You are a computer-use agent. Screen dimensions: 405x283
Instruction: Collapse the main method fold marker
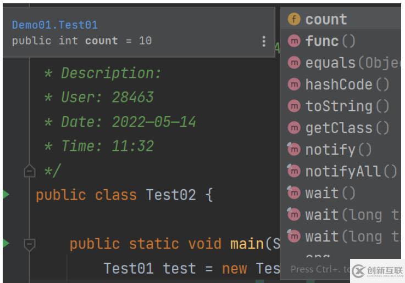coord(30,245)
